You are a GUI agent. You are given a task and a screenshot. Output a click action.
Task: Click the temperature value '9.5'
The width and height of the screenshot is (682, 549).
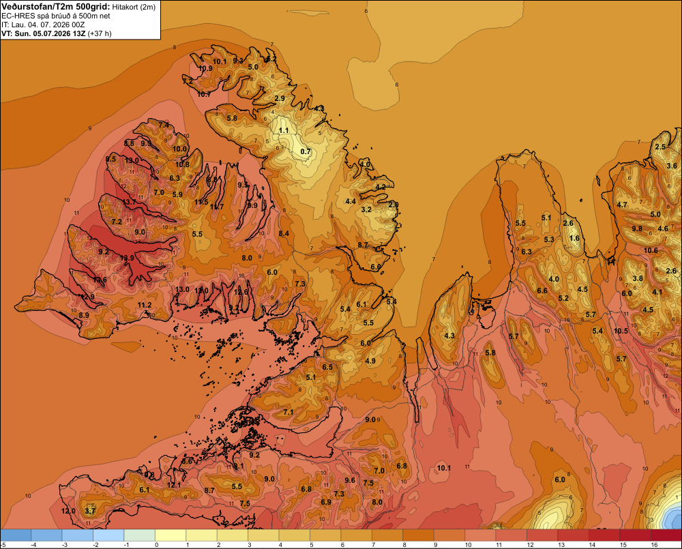tap(146, 143)
